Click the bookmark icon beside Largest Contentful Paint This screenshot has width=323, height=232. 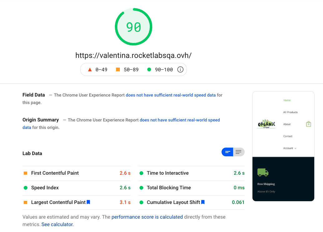pos(88,202)
